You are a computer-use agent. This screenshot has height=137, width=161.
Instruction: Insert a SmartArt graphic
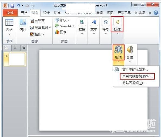click(64, 26)
